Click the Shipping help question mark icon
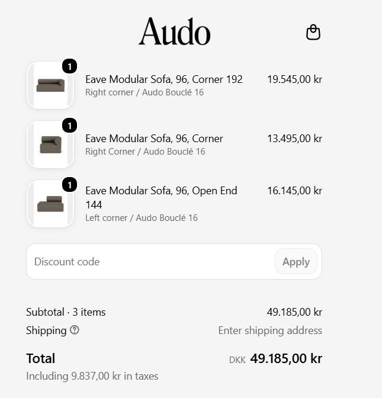Image resolution: width=382 pixels, height=398 pixels. (x=75, y=330)
